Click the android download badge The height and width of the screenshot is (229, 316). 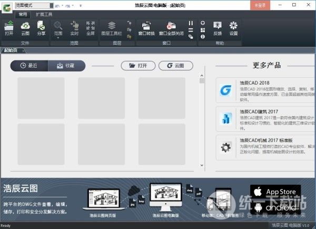[x=275, y=207]
